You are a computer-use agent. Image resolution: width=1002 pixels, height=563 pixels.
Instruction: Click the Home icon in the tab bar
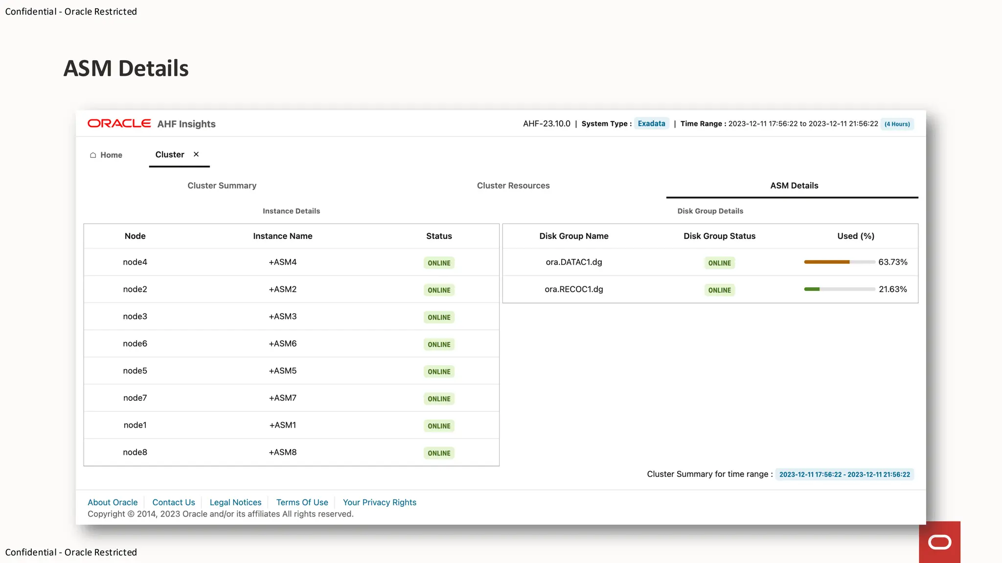pyautogui.click(x=93, y=155)
